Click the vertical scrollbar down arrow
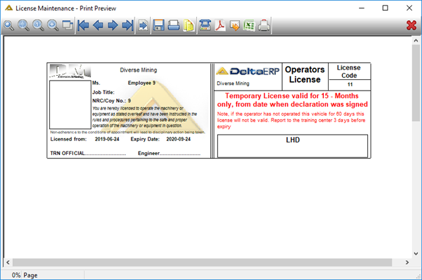The height and width of the screenshot is (280, 422). point(416,254)
